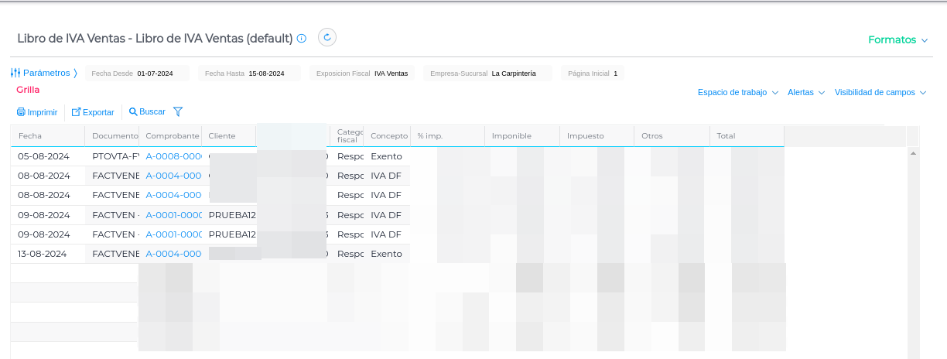Click the Exportar button
This screenshot has width=947, height=359.
[x=93, y=112]
